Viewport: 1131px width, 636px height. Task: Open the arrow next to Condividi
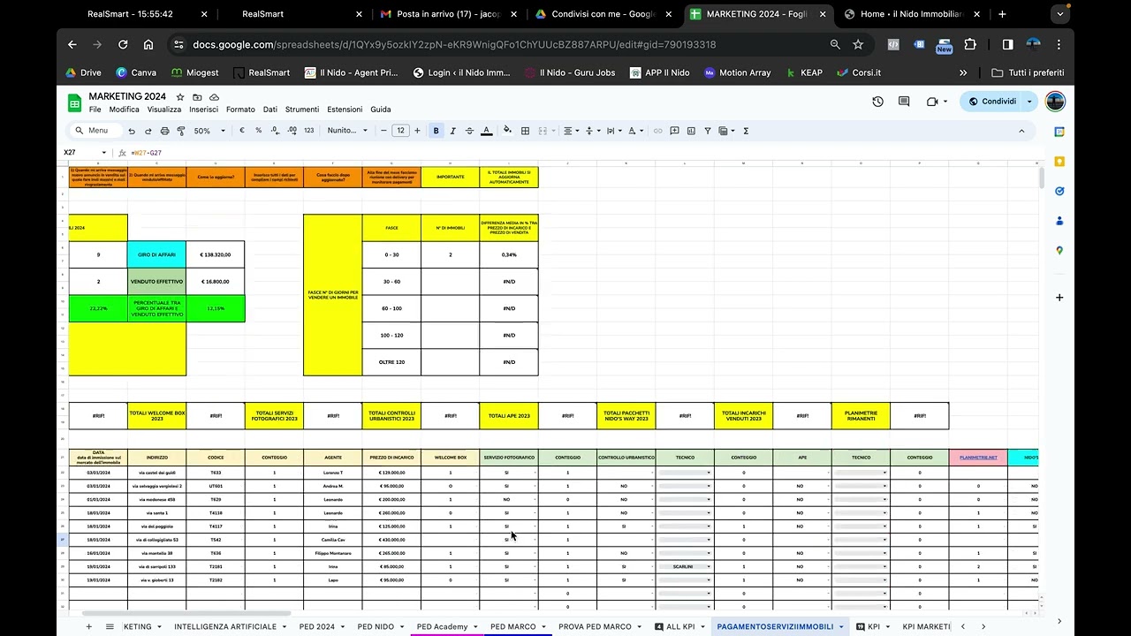tap(1029, 102)
